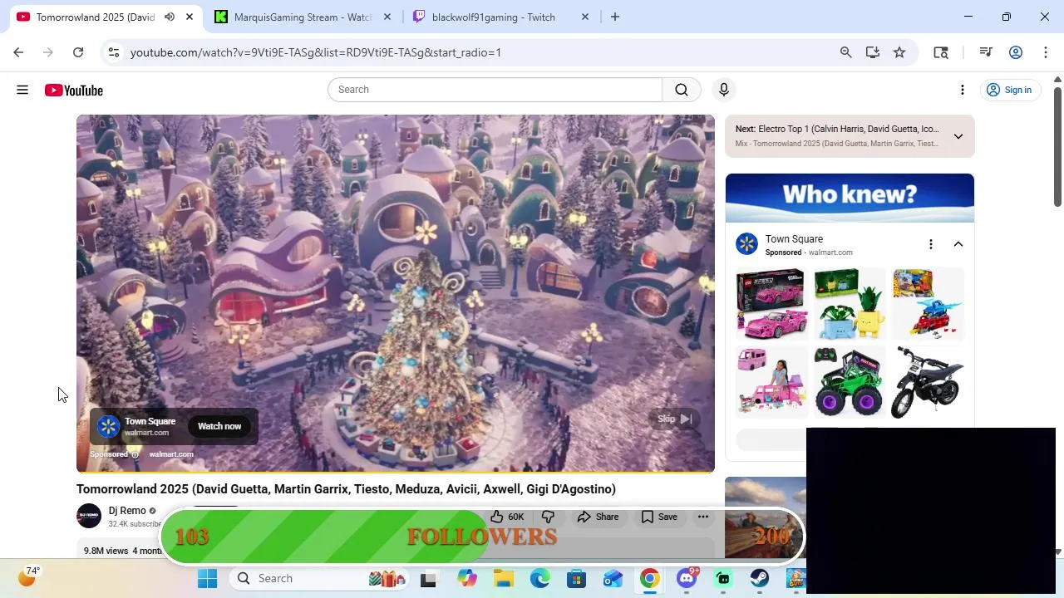This screenshot has width=1064, height=598.
Task: Skip the video ad
Action: pyautogui.click(x=675, y=419)
